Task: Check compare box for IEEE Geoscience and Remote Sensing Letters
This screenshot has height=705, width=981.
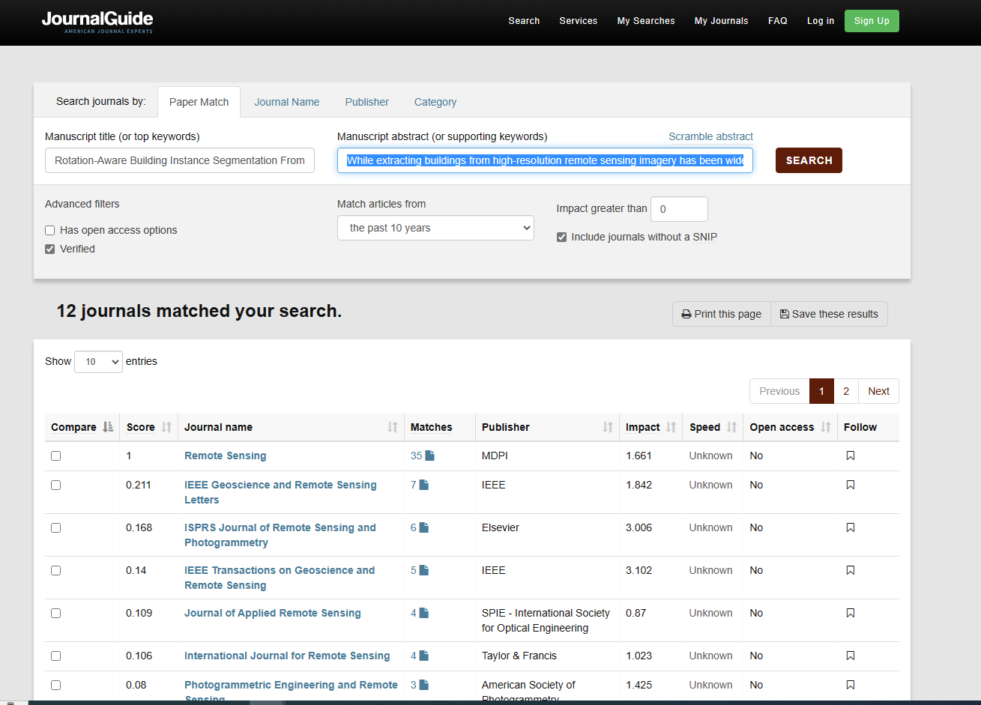Action: pyautogui.click(x=55, y=485)
